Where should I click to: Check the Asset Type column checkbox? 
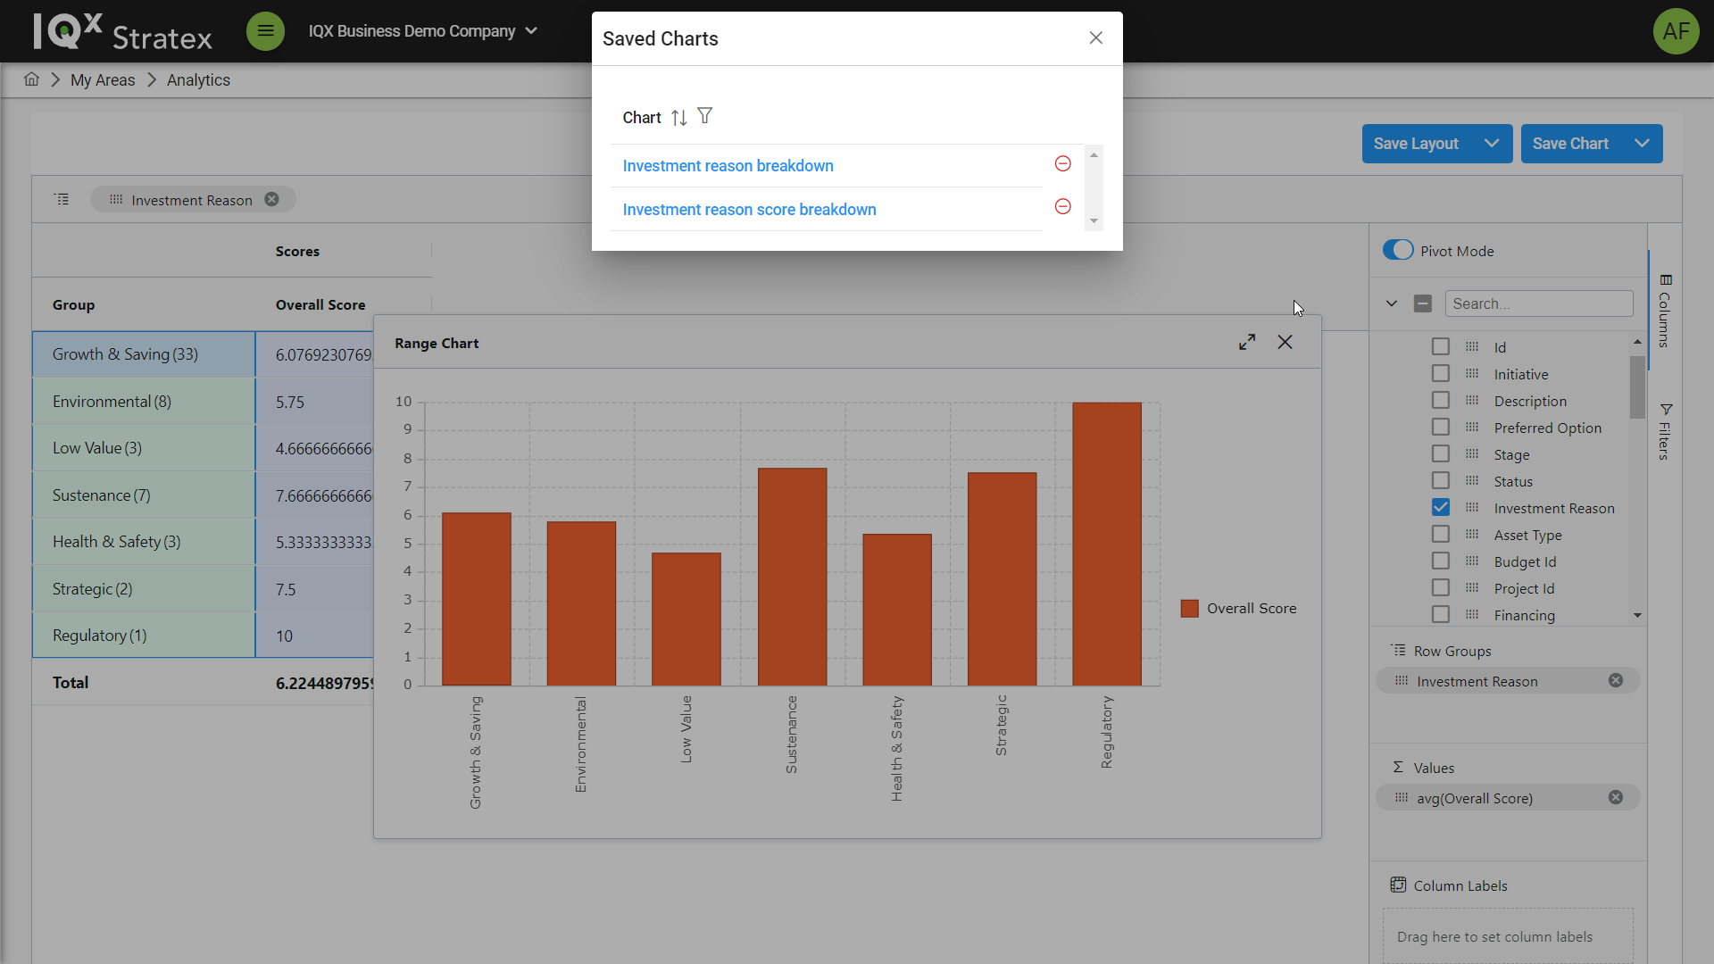coord(1440,534)
